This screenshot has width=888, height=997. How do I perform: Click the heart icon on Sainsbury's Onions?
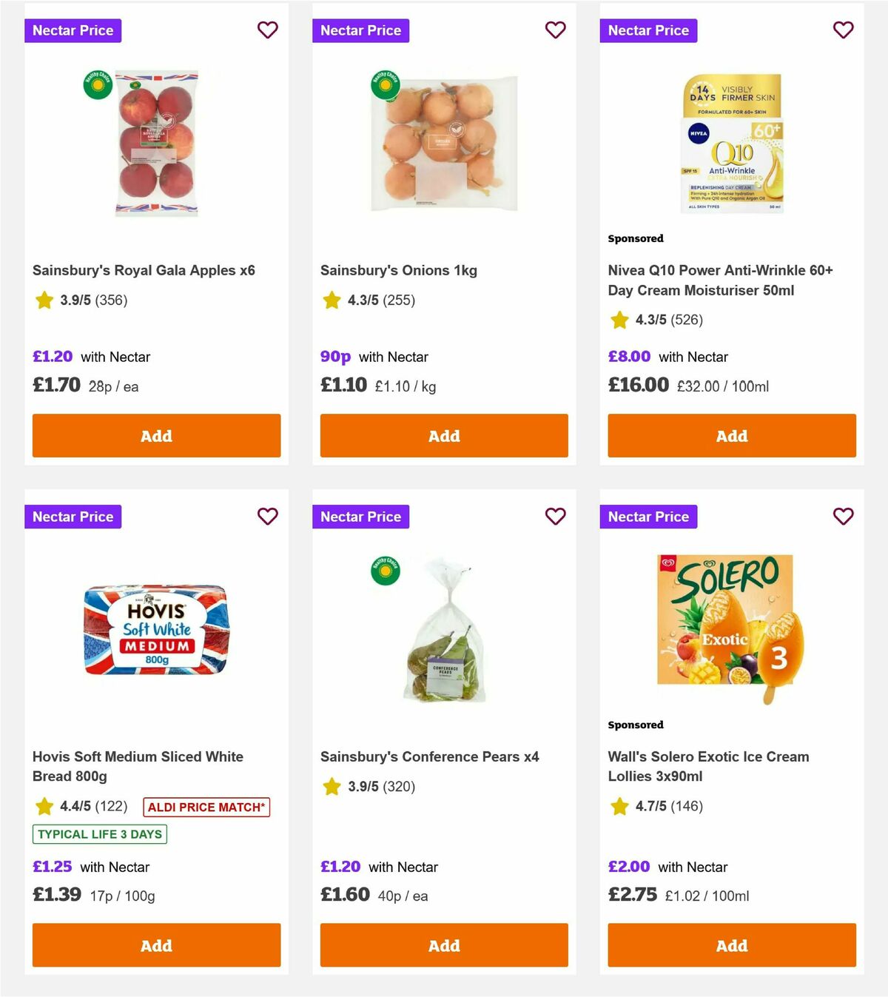555,30
